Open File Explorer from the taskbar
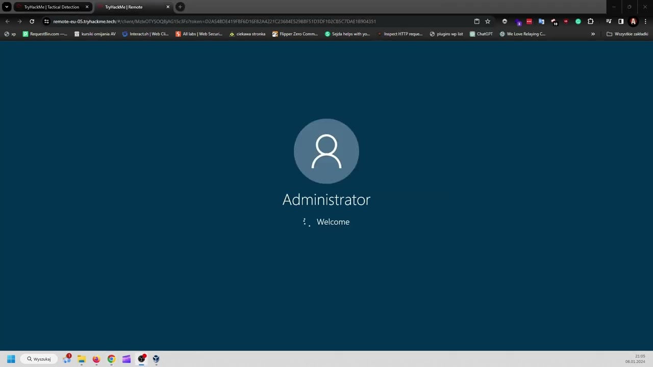 pos(81,359)
